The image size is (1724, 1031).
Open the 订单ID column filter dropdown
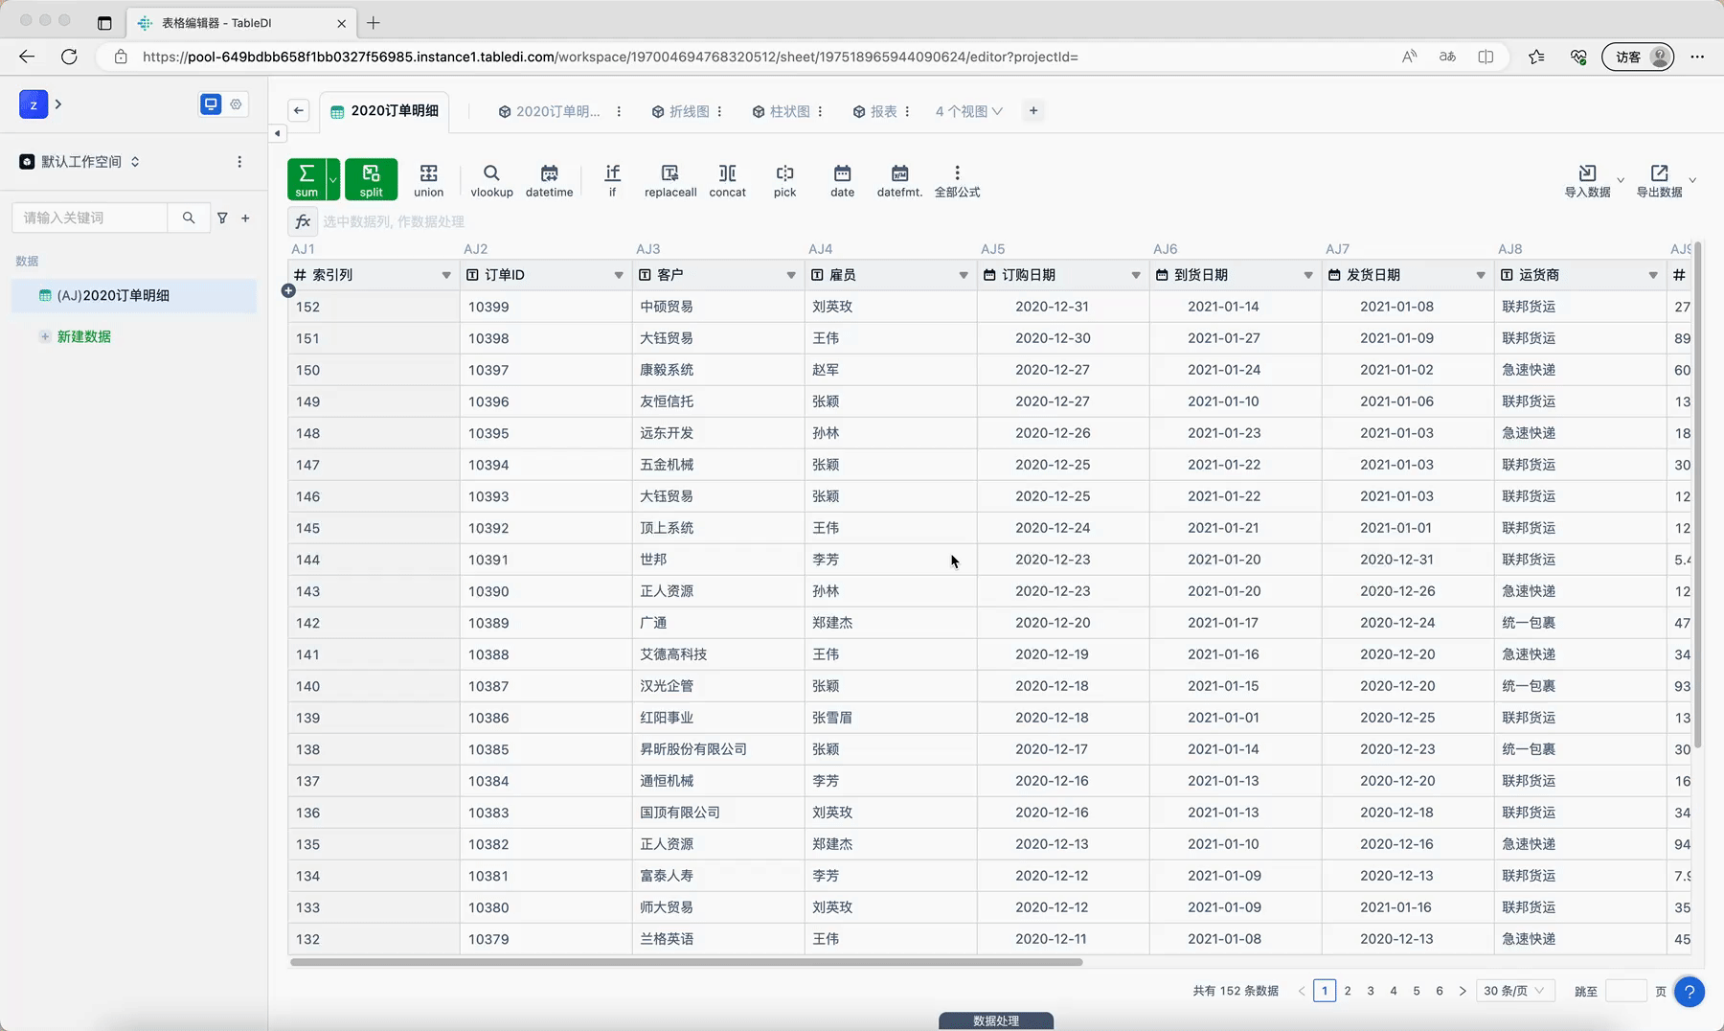click(x=619, y=275)
